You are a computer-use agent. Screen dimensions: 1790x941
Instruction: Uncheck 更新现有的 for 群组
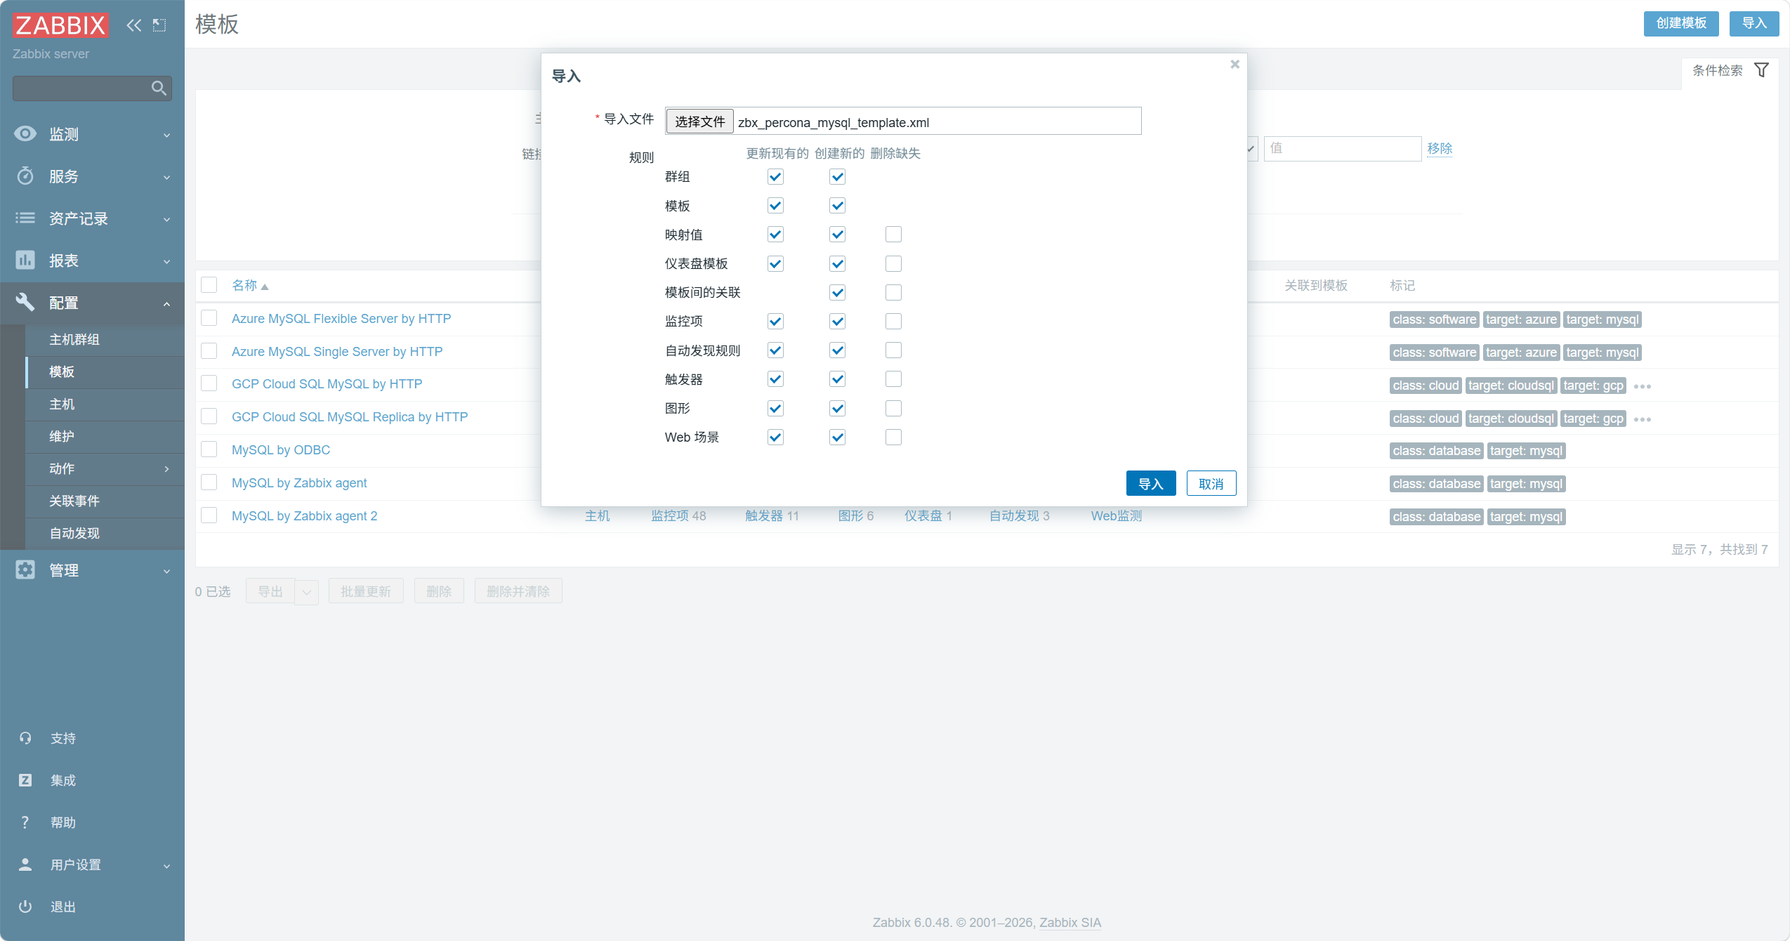775,177
